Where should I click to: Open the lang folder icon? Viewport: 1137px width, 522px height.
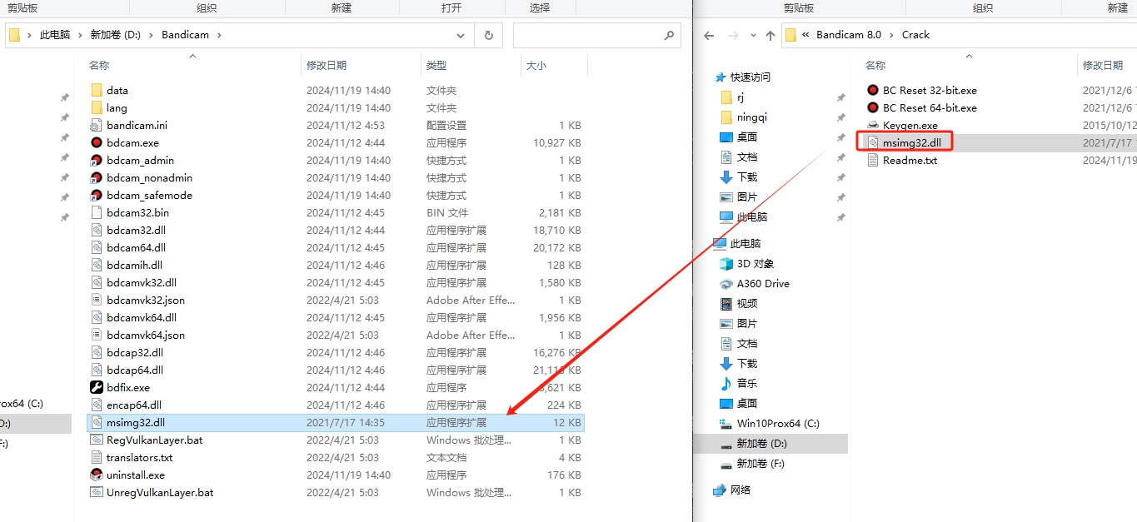click(x=96, y=107)
